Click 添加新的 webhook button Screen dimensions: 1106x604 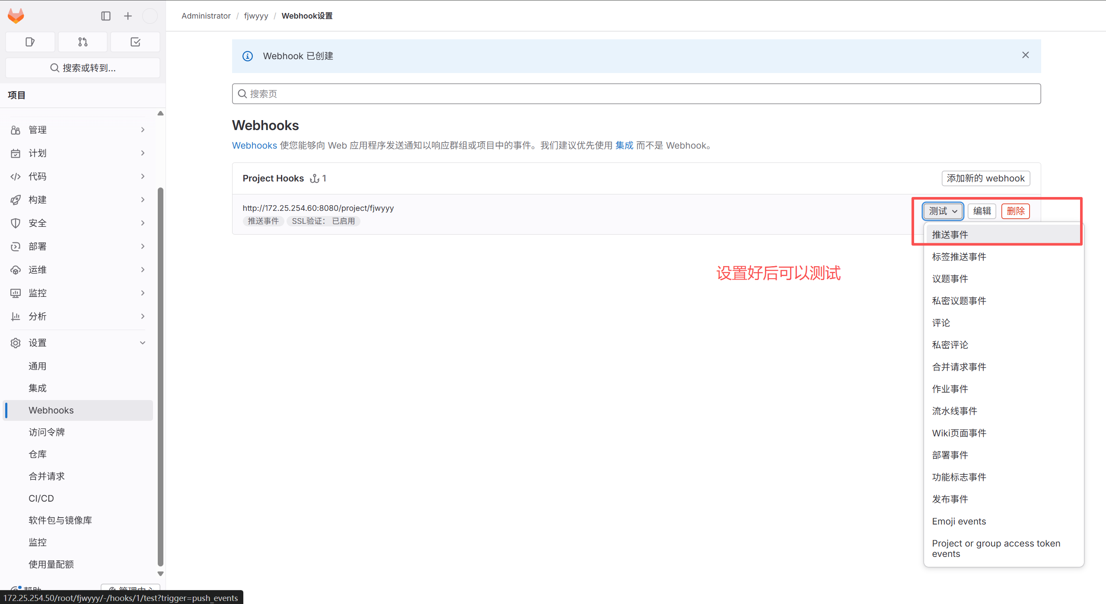pos(985,178)
